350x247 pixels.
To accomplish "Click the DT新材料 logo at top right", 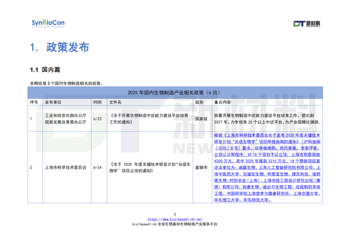I will pos(309,24).
